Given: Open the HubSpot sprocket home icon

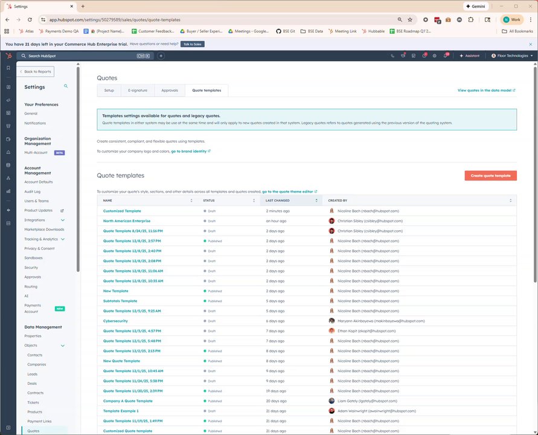Looking at the screenshot, I should pos(9,56).
